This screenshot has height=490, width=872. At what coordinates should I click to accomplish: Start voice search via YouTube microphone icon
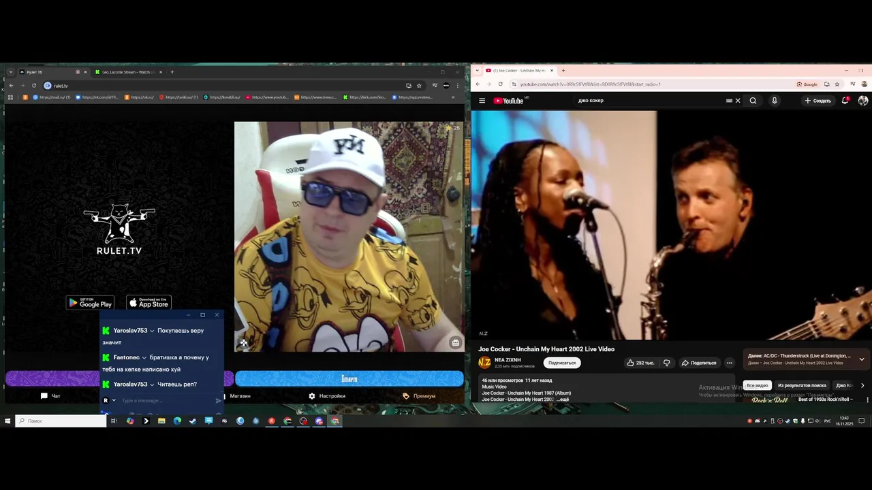[774, 101]
